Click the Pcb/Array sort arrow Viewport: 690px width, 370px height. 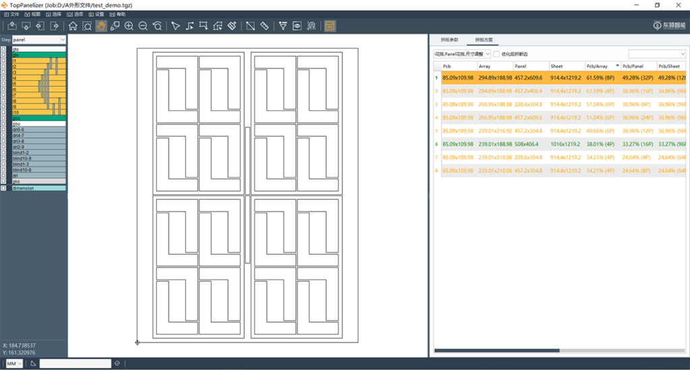click(617, 66)
